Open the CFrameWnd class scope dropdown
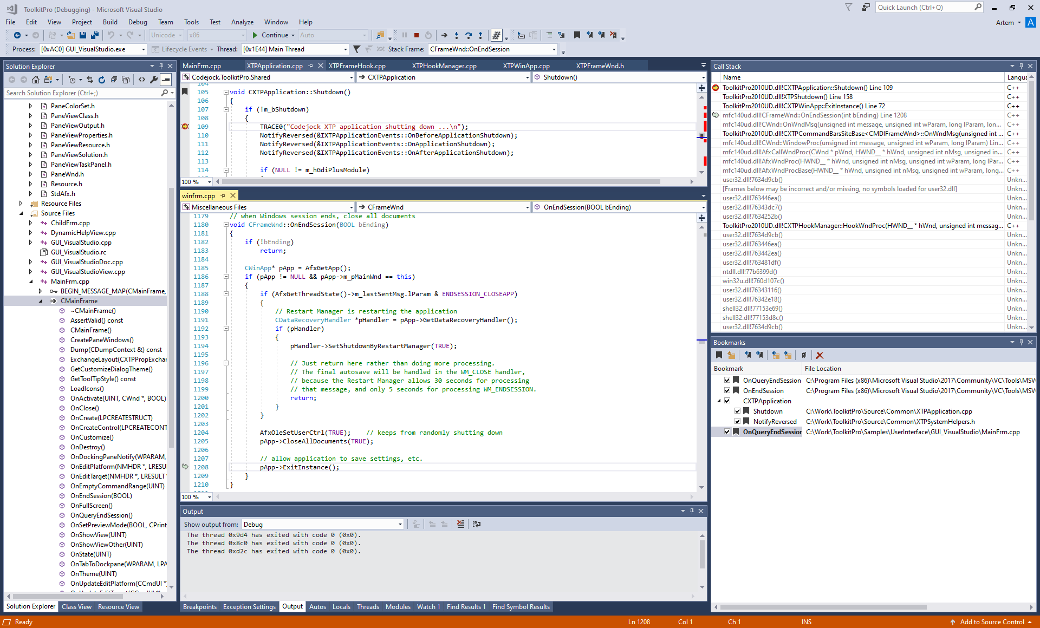This screenshot has width=1040, height=628. click(x=526, y=207)
